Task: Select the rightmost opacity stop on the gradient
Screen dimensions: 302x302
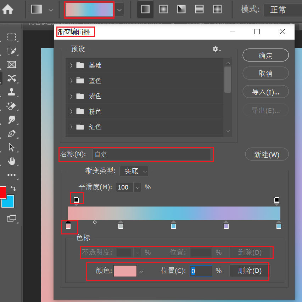Action: tap(276, 200)
